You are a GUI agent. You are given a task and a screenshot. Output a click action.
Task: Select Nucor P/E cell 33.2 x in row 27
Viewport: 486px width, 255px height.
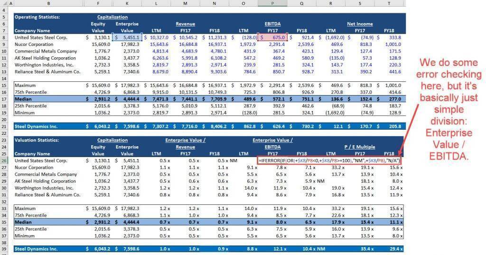(x=331, y=167)
